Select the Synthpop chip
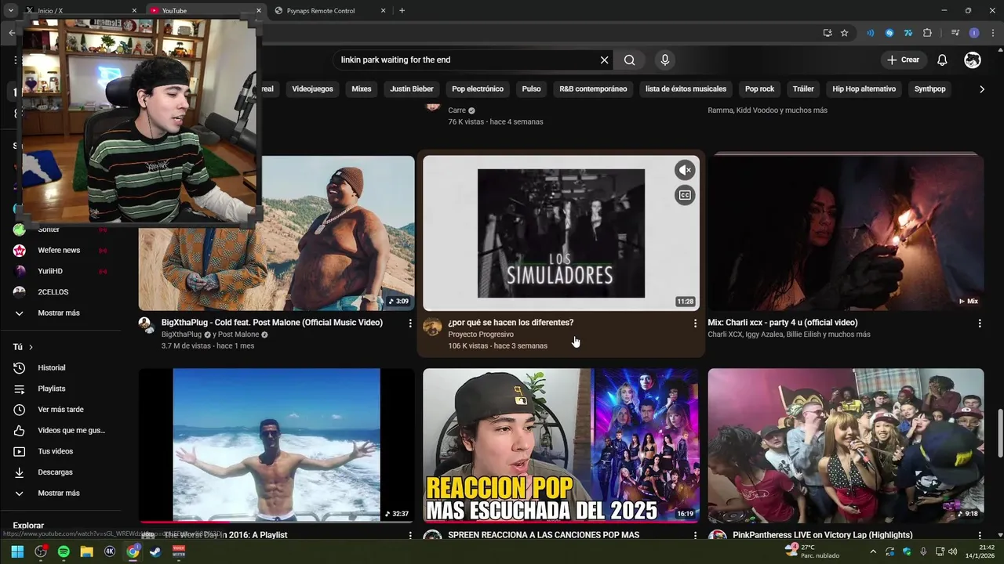 point(929,89)
